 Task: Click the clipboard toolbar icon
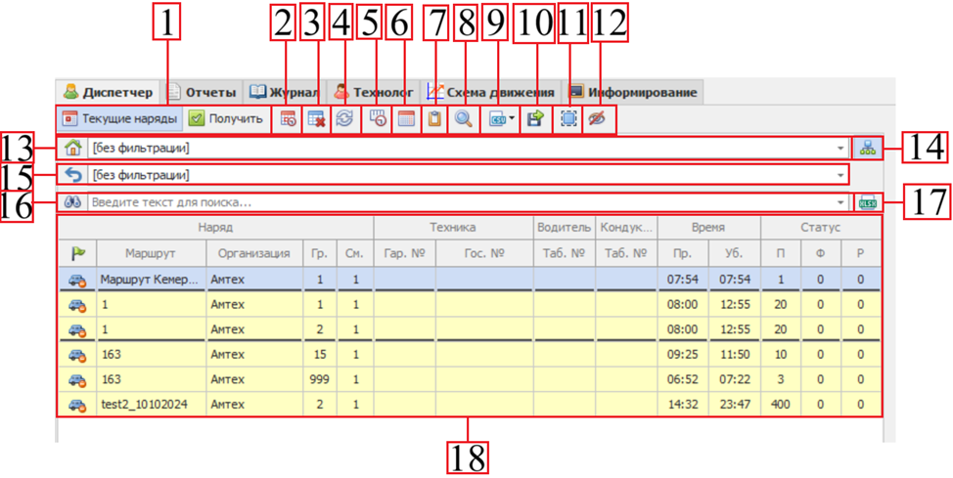(435, 119)
